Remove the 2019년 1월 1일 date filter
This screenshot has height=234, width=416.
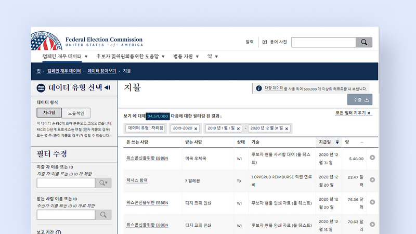click(238, 128)
